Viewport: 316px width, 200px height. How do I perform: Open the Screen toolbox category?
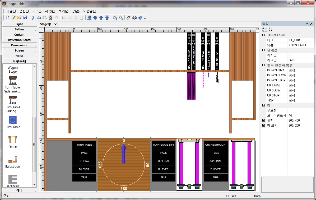point(19,50)
